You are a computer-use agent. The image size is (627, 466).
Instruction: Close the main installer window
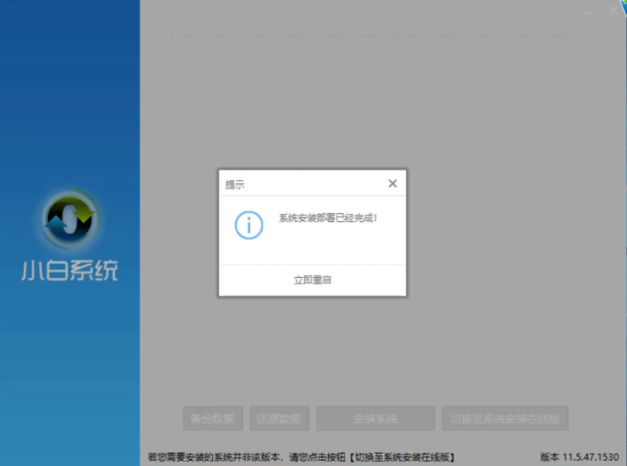(x=613, y=10)
